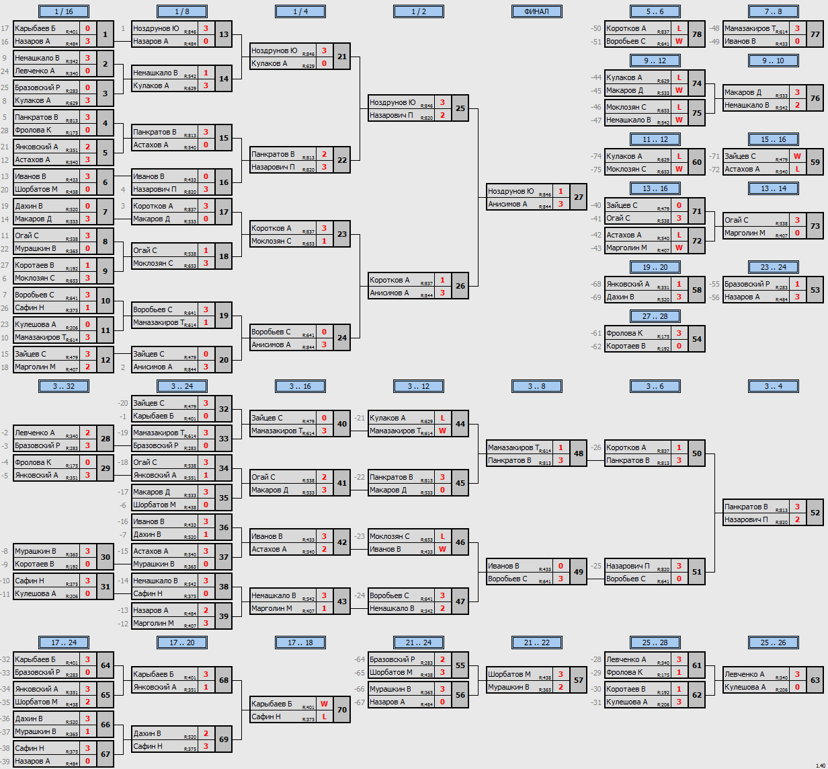Select the '3 .. 16' bracket header
The width and height of the screenshot is (828, 769).
click(300, 386)
